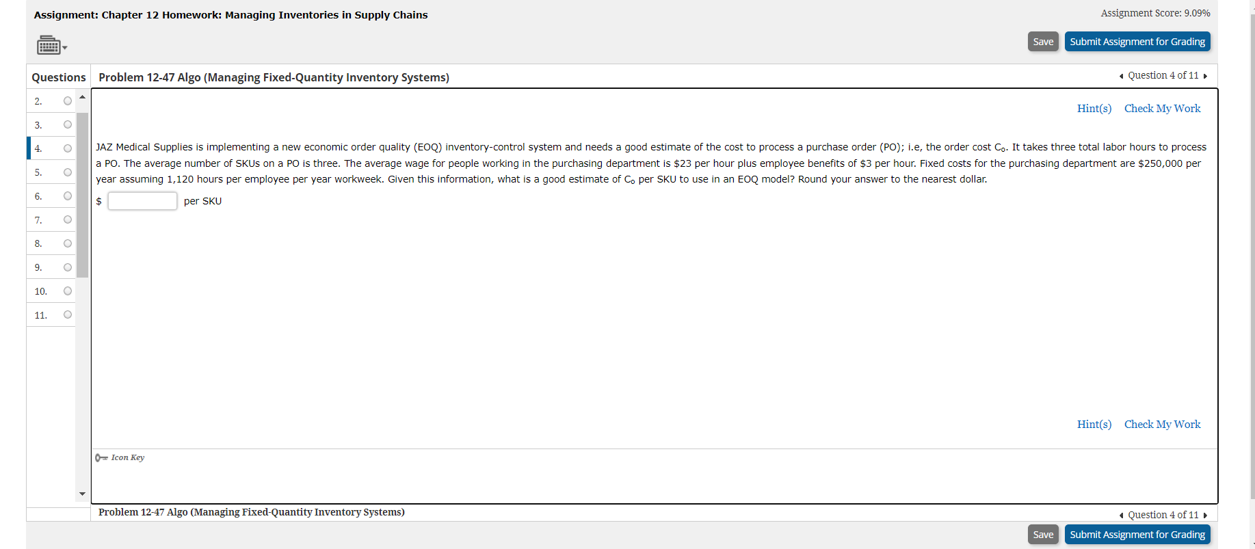Select question 8 in the question list
Image resolution: width=1255 pixels, height=549 pixels.
[38, 243]
